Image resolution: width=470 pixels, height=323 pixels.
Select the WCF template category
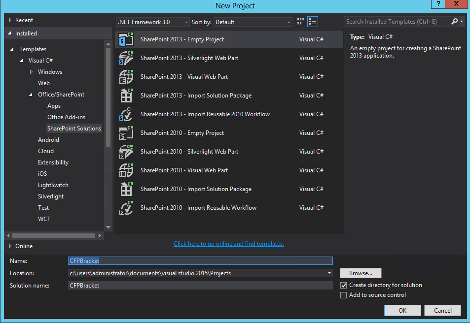44,219
